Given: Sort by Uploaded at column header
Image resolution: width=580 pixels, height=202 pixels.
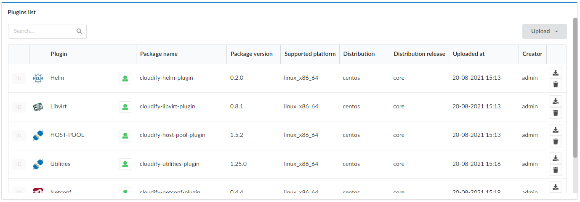Looking at the screenshot, I should 484,54.
